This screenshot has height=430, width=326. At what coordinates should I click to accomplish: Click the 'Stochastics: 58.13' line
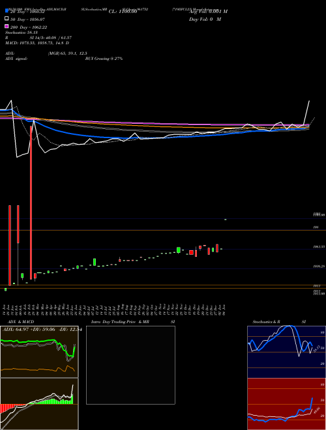[22, 33]
